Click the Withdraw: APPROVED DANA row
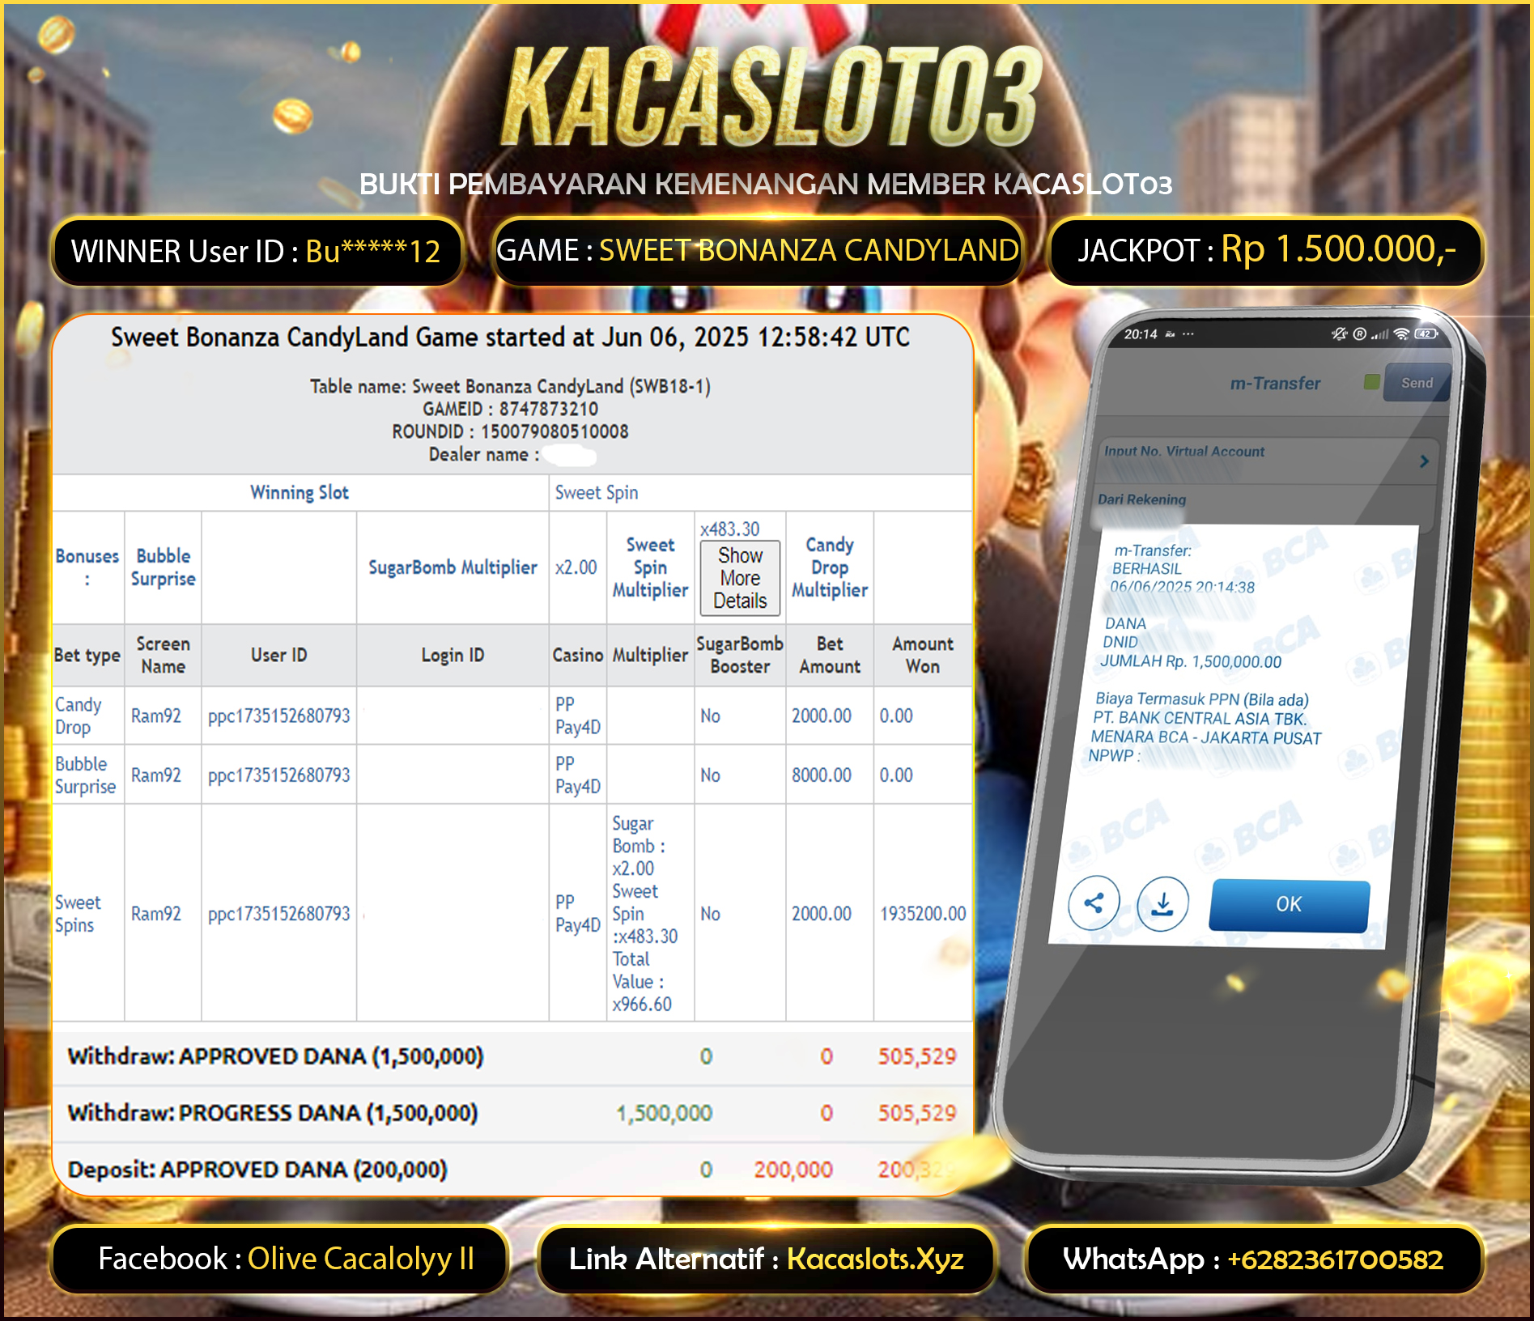Screen dimensions: 1534x1321 coord(512,1056)
